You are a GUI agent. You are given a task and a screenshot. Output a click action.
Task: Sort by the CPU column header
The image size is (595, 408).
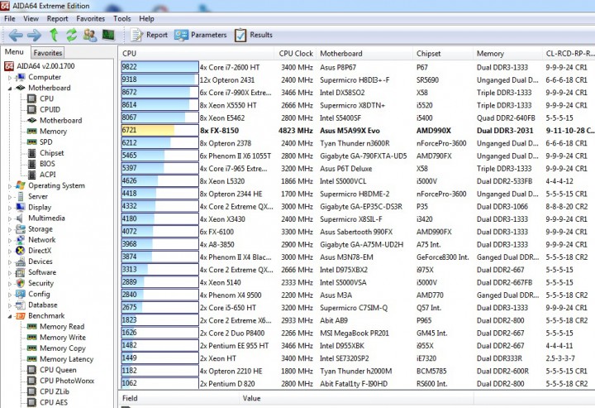tap(197, 54)
